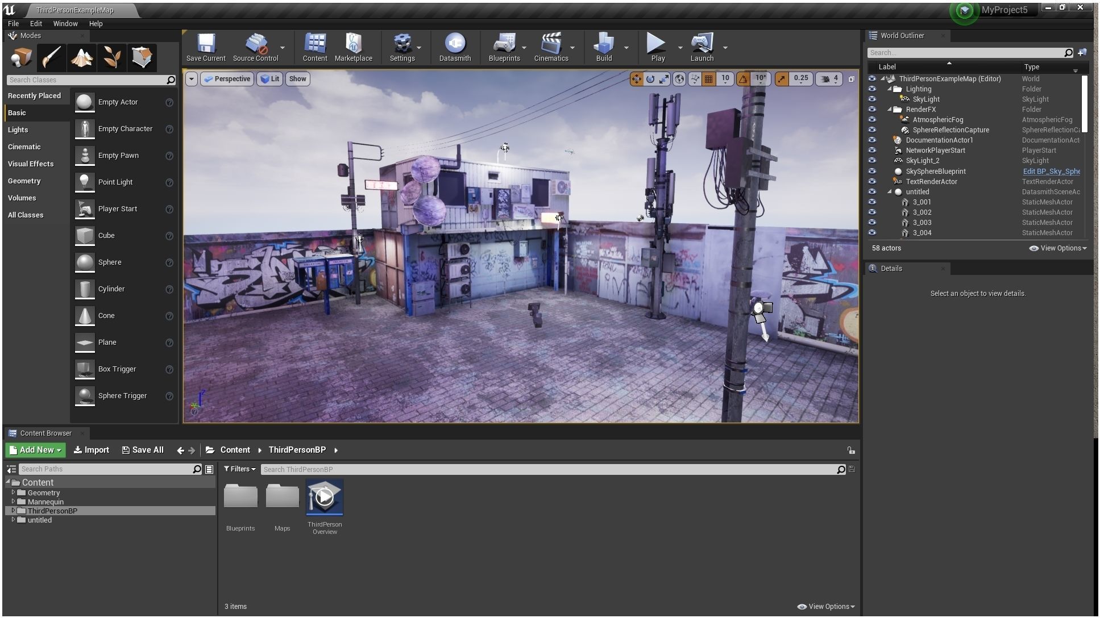Collapse the RenderFX folder in outliner

click(x=890, y=110)
